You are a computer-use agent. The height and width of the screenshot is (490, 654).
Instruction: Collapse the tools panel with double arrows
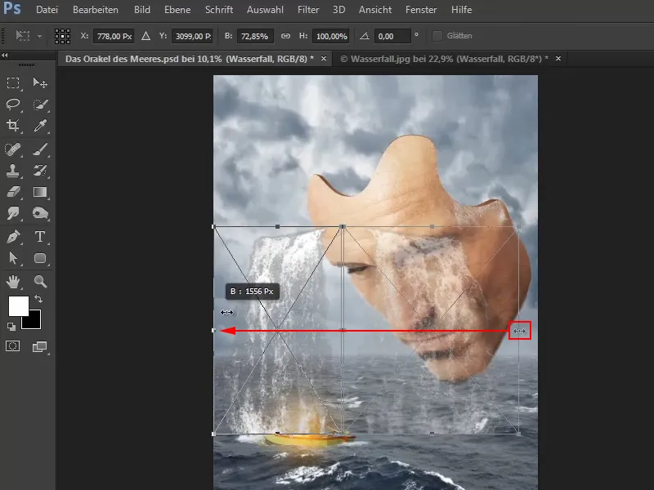5,56
